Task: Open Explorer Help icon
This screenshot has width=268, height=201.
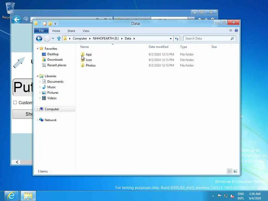Action: click(236, 31)
